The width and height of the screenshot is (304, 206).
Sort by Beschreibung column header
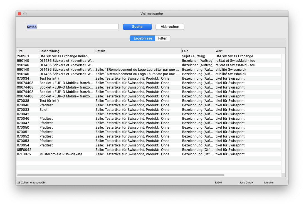click(x=66, y=51)
